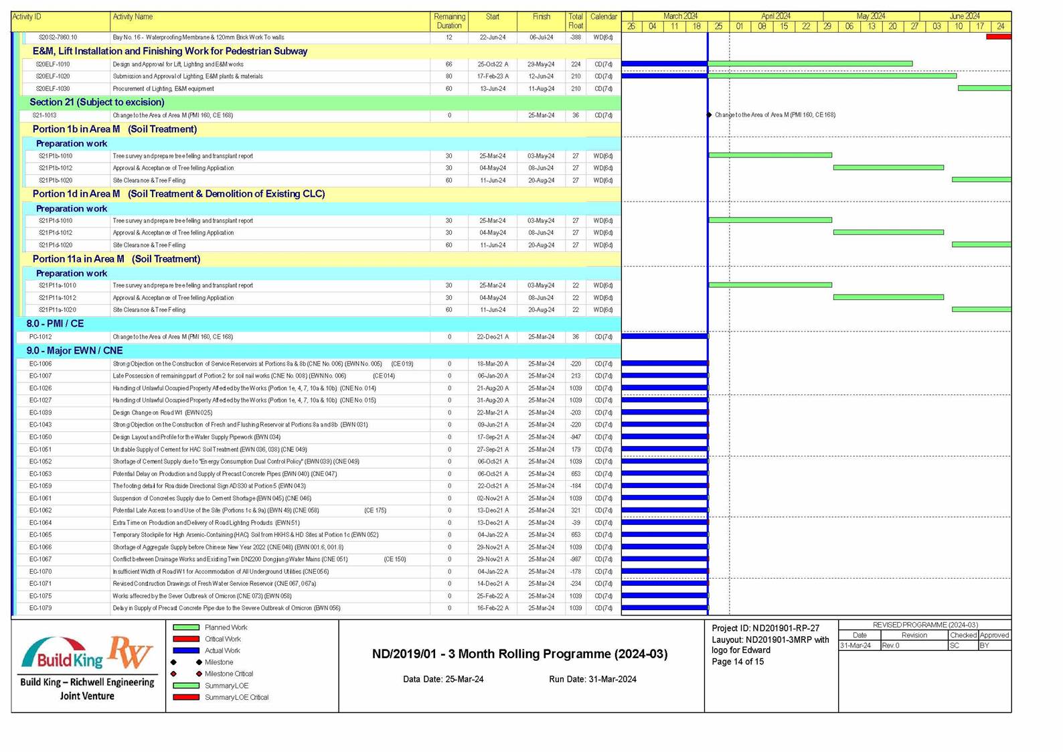Screen dimensions: 1063x752
Task: Click the blue Actual Work legend swatch
Action: [186, 650]
